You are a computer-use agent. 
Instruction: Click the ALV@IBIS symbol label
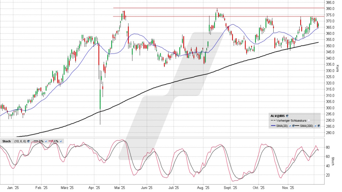click(278, 116)
